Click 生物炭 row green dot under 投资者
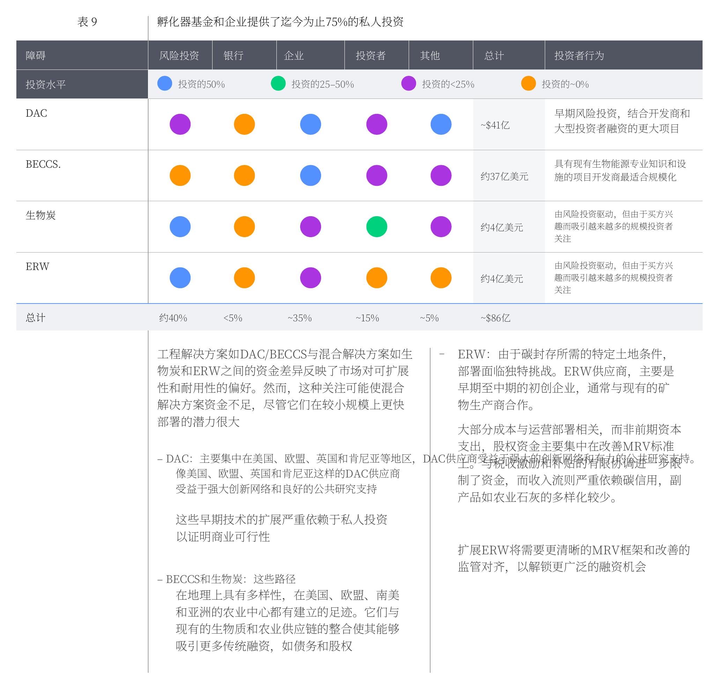This screenshot has height=679, width=720. 377,227
